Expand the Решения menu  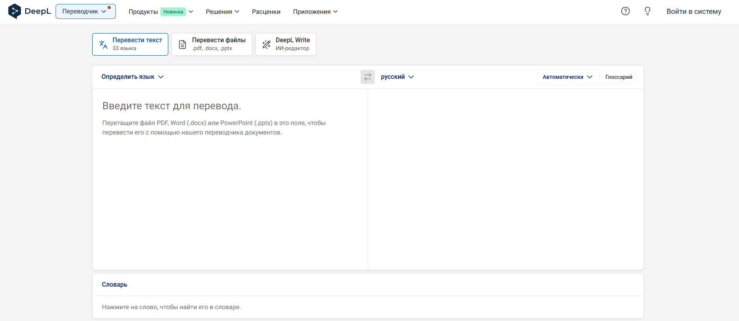coord(222,12)
